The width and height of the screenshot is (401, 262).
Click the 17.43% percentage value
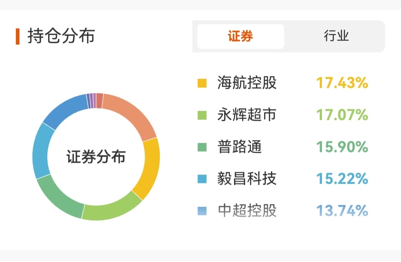pyautogui.click(x=342, y=83)
